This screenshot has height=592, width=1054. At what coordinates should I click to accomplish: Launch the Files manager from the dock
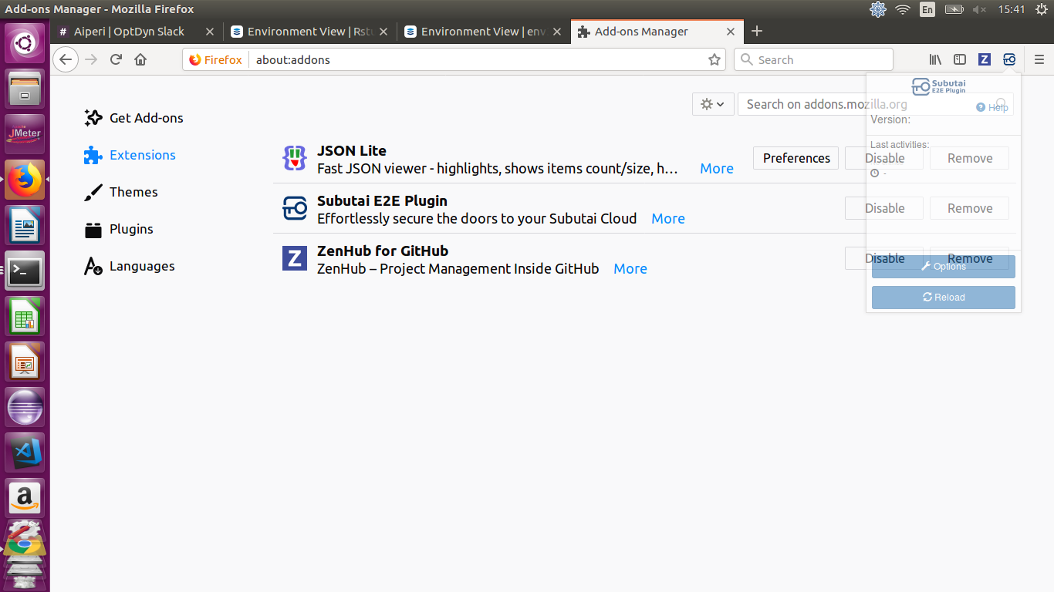[x=25, y=88]
